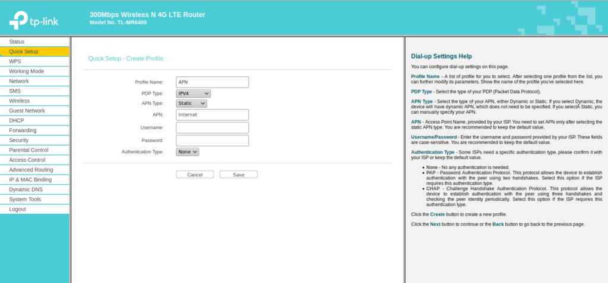
Task: Click the Save button
Action: point(238,175)
